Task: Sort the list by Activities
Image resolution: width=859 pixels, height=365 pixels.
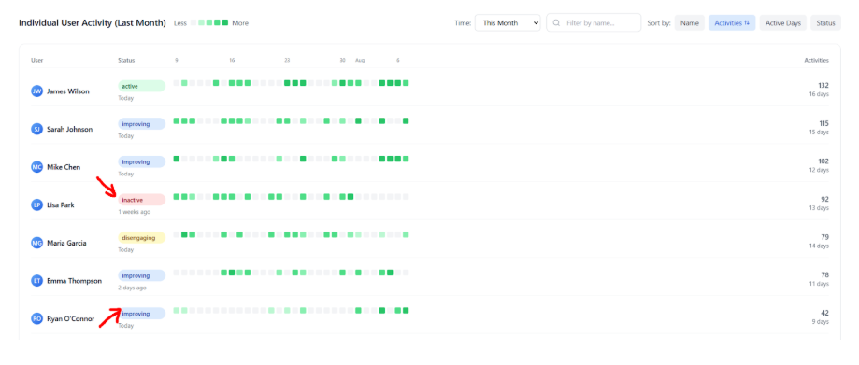Action: [x=731, y=23]
